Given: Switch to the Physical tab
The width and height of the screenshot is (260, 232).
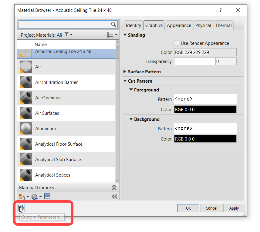Looking at the screenshot, I should 203,25.
